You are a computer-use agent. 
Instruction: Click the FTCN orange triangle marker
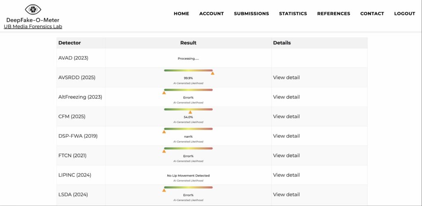(x=164, y=151)
